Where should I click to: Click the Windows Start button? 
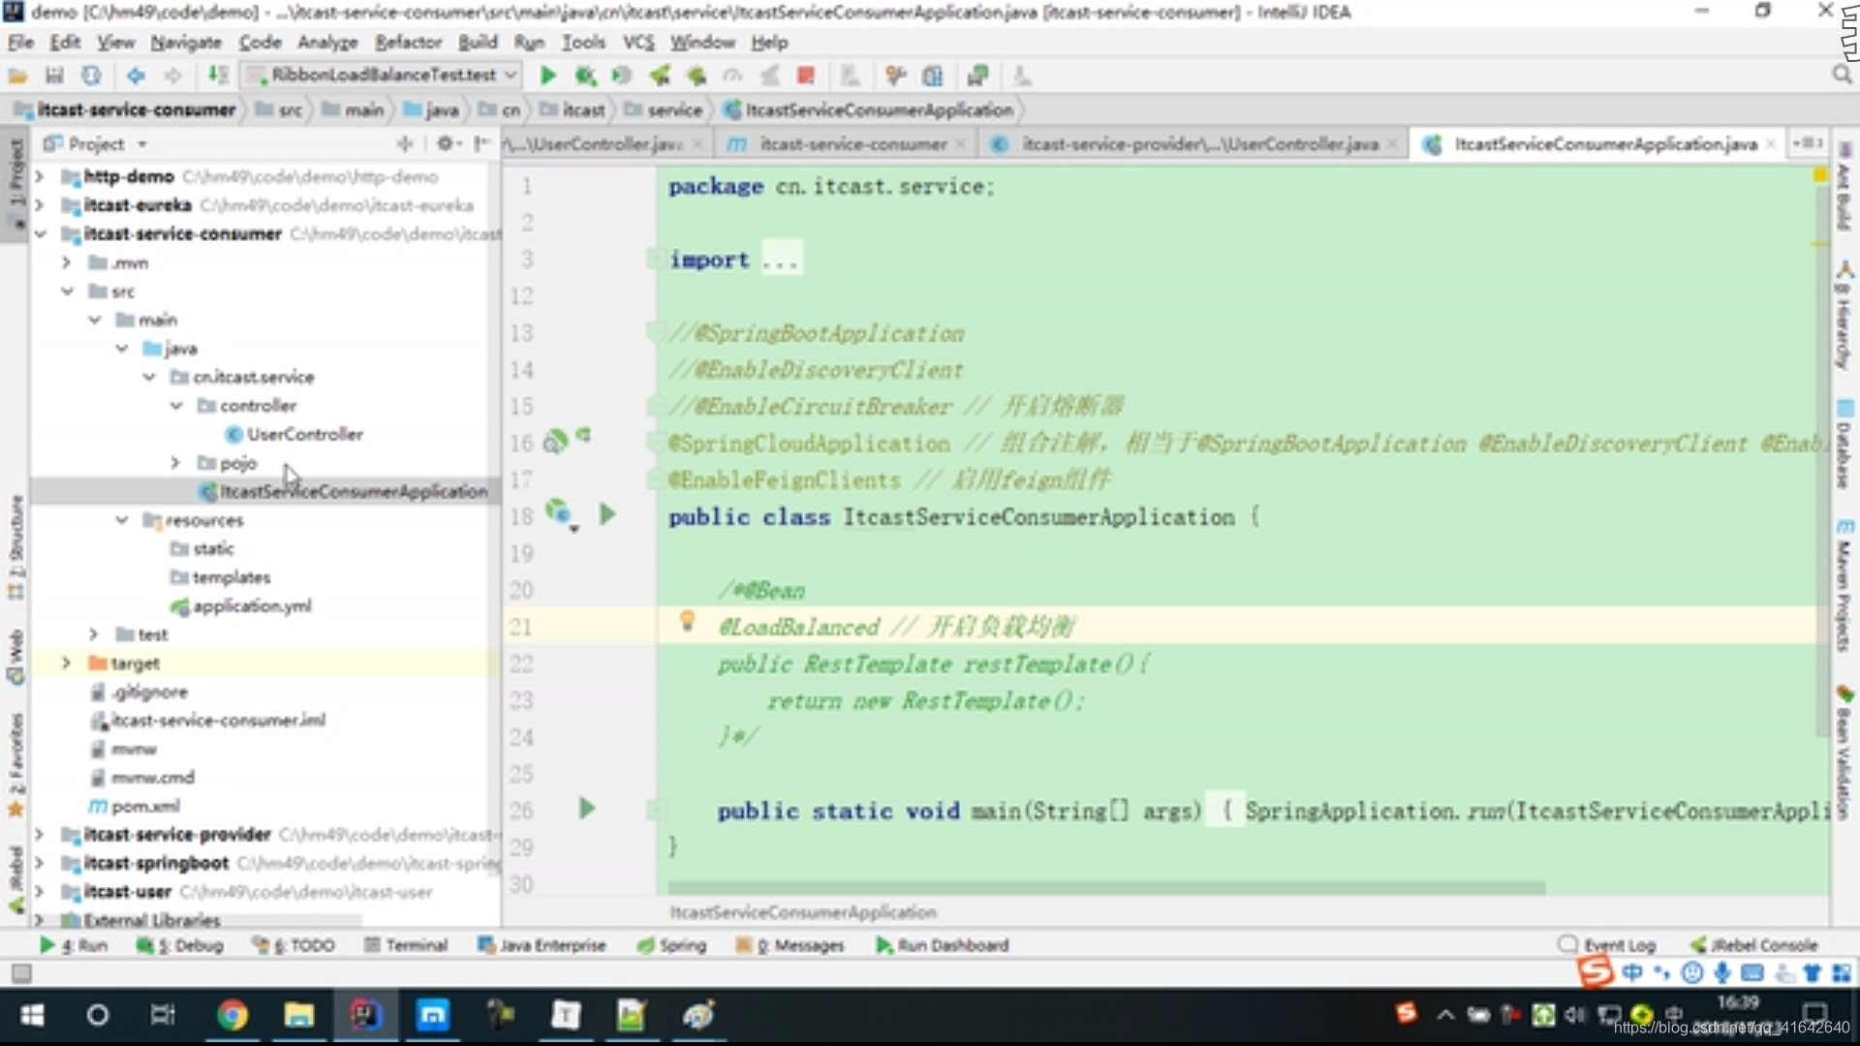click(32, 1015)
